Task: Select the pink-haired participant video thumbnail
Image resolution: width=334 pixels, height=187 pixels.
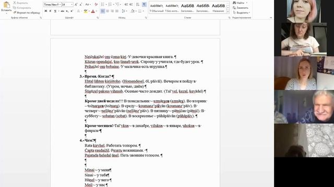Action: [x=304, y=11]
